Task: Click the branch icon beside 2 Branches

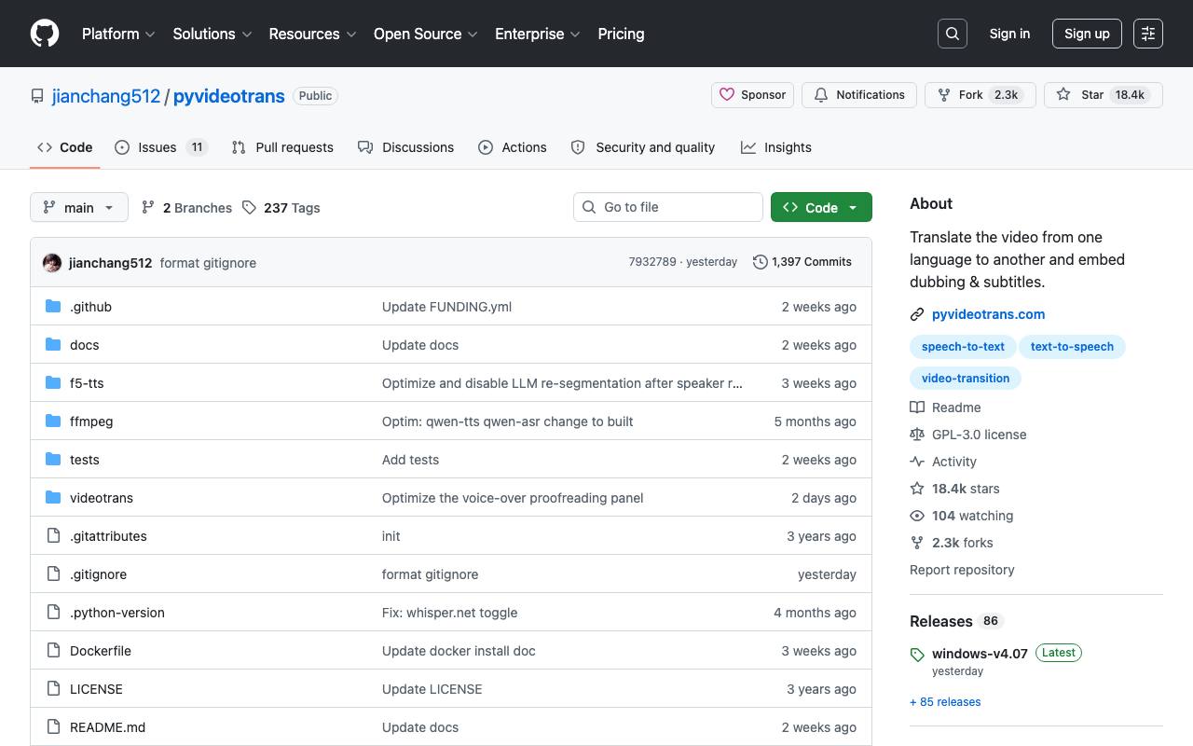Action: 148,207
